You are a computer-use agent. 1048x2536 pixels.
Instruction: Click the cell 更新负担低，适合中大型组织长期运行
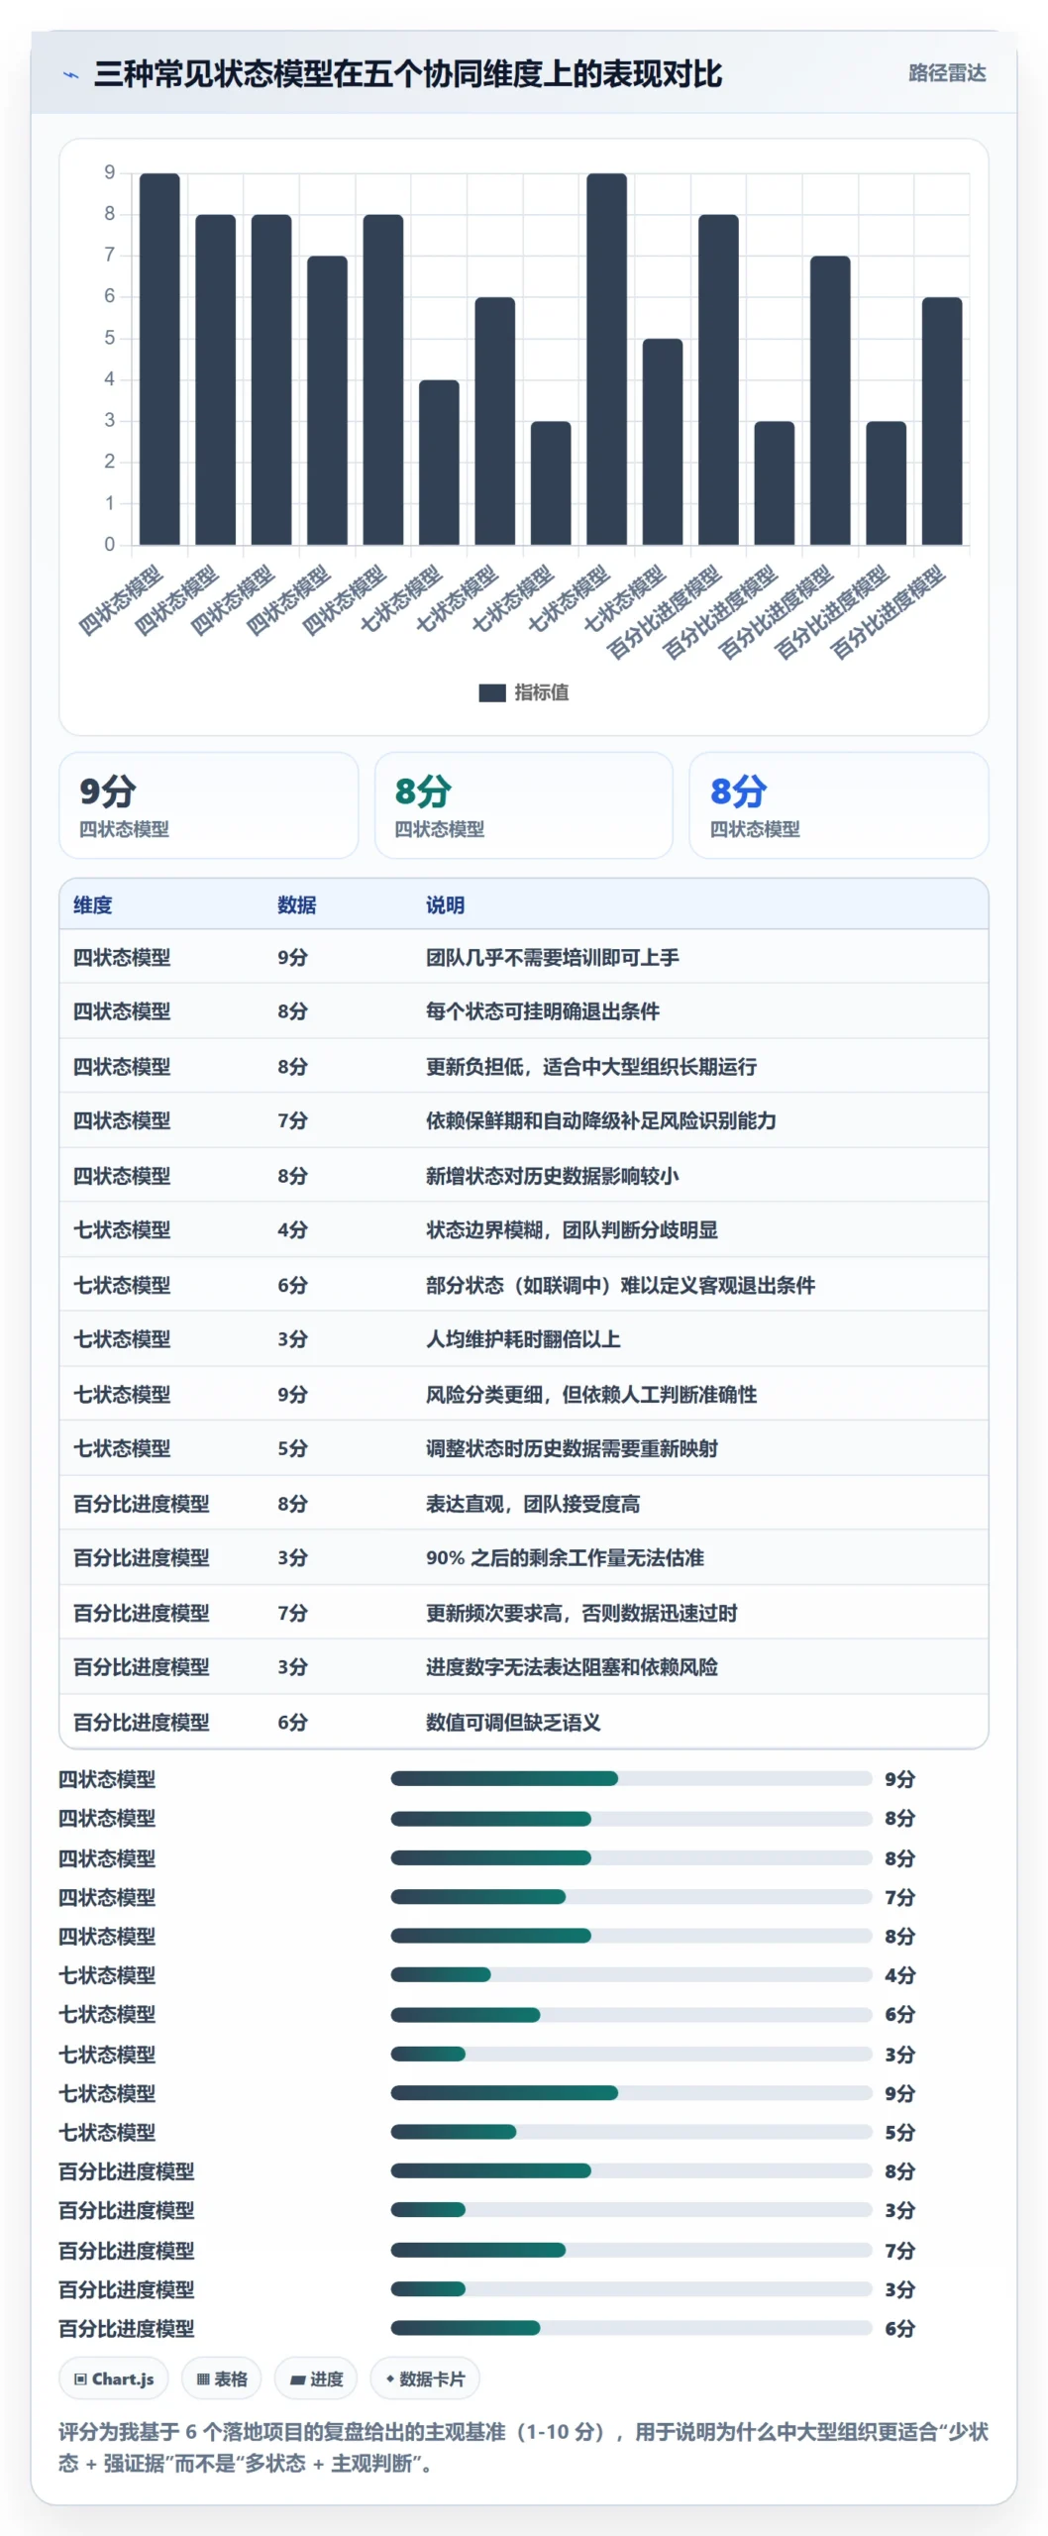click(590, 1067)
